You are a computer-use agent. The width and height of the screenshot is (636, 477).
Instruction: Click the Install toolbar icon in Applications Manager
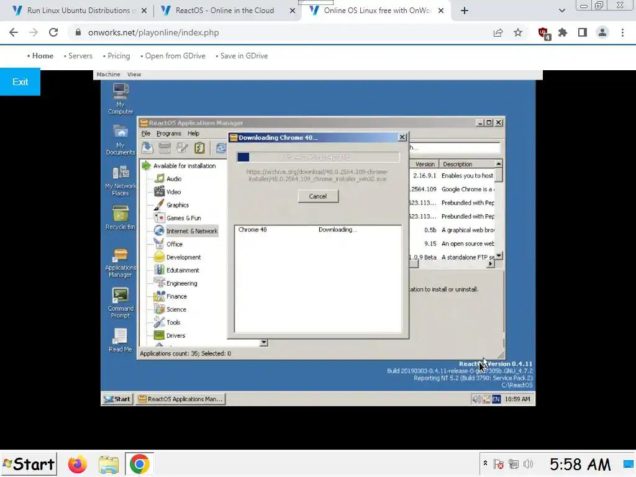147,148
